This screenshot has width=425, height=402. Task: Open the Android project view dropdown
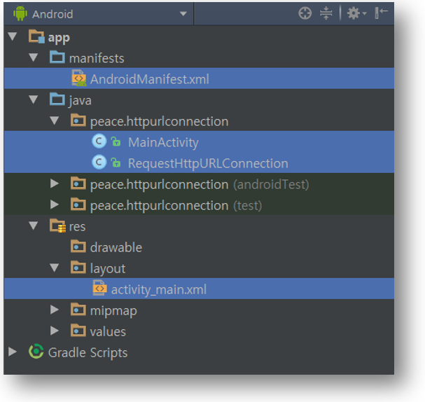click(99, 13)
